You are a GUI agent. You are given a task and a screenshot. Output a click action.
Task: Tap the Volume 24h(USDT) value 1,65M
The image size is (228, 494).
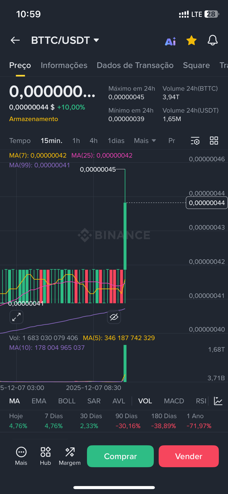pyautogui.click(x=172, y=119)
